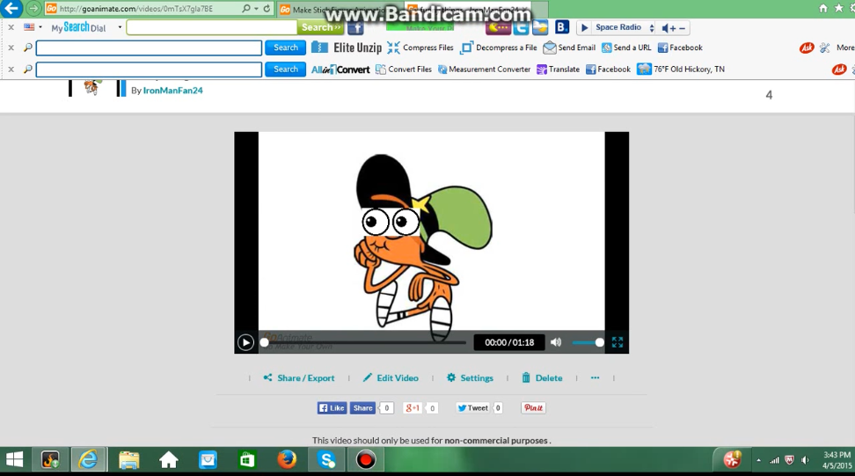
Task: Expand the MySearchDial dropdown arrow
Action: [120, 27]
